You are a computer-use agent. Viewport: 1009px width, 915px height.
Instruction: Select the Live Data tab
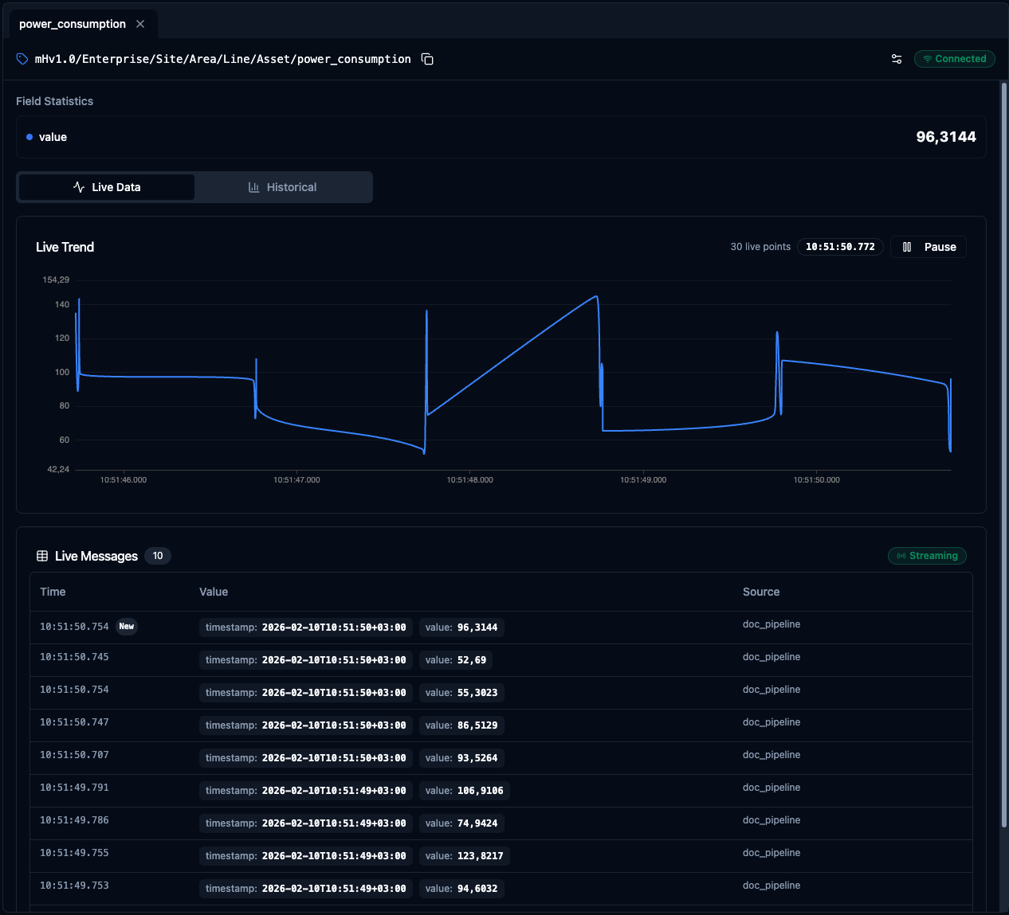click(x=107, y=187)
